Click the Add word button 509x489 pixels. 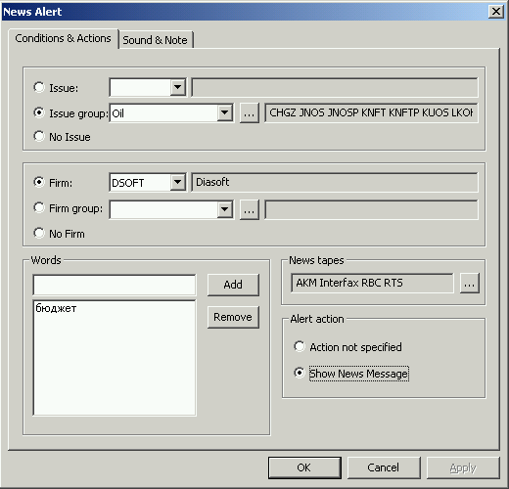tap(233, 285)
